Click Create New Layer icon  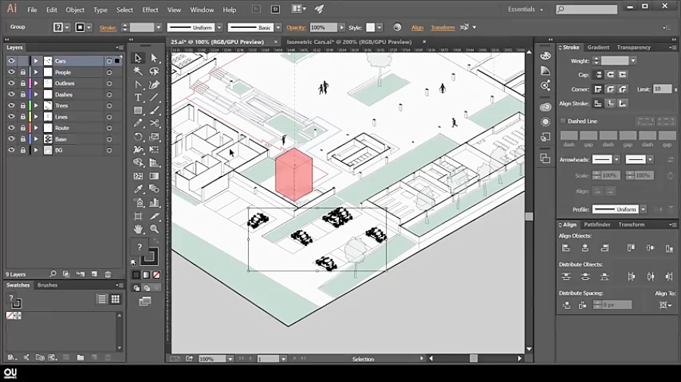tap(95, 274)
